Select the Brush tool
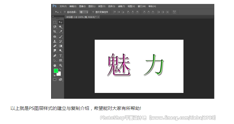The width and height of the screenshot is (234, 124). pyautogui.click(x=60, y=37)
